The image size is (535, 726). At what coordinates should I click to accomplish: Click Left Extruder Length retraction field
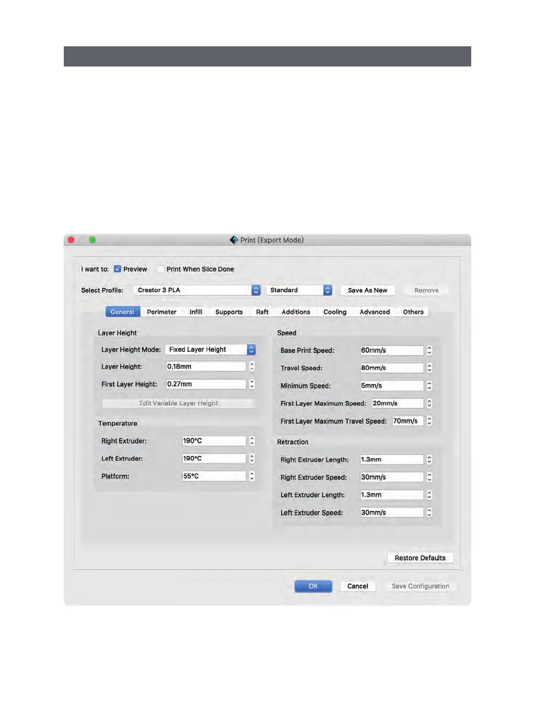392,495
